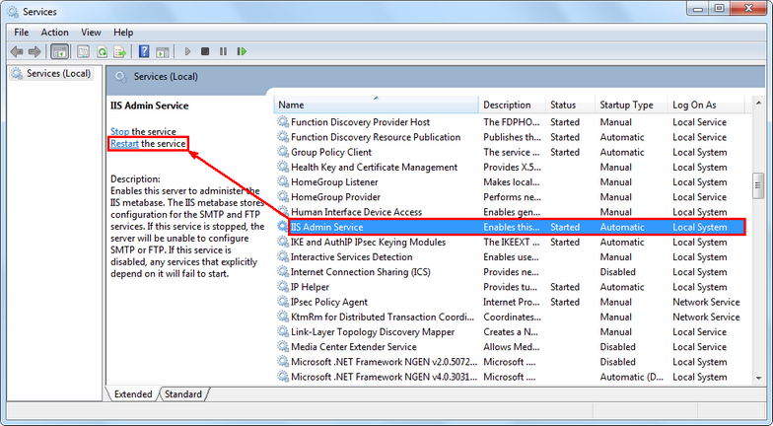Image resolution: width=773 pixels, height=426 pixels.
Task: Click the Restart Service toolbar icon
Action: [x=242, y=51]
